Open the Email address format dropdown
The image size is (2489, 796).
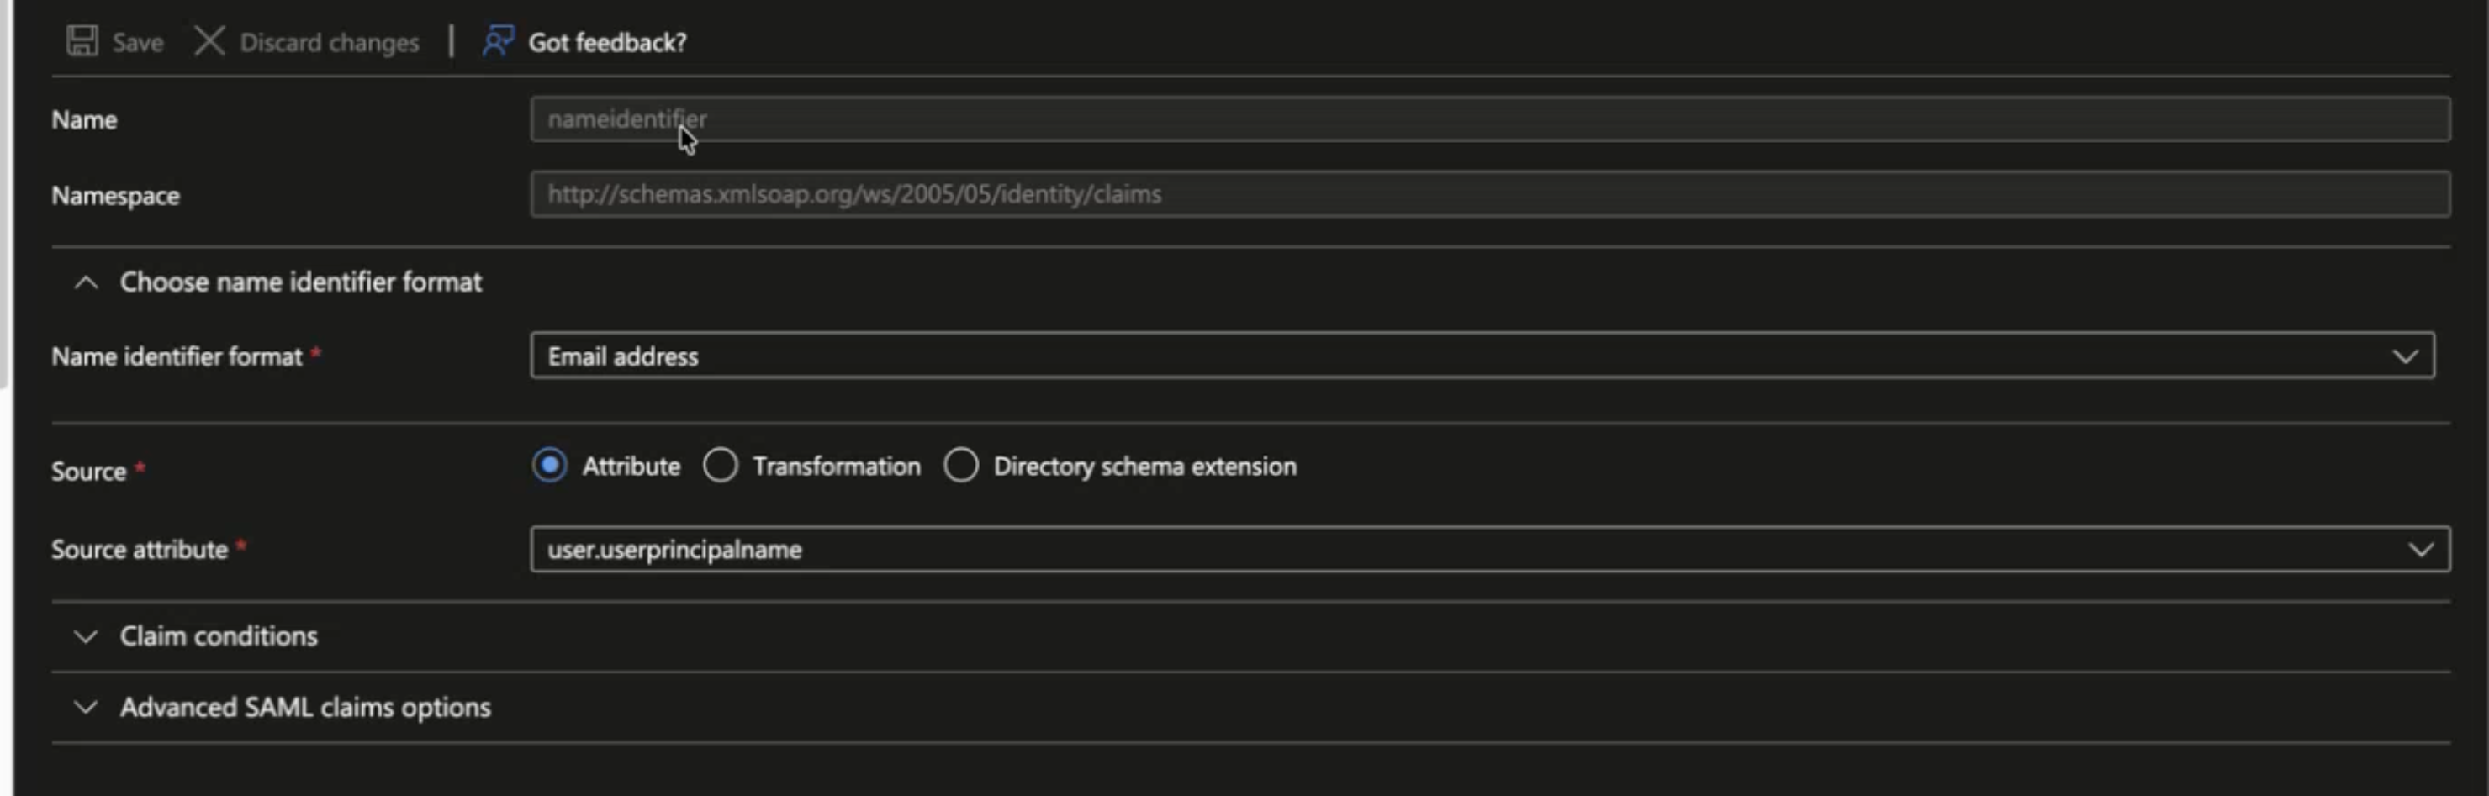click(1482, 356)
